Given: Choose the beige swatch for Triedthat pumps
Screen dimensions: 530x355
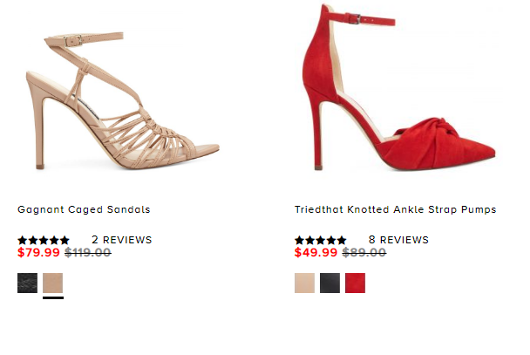Looking at the screenshot, I should coord(304,283).
